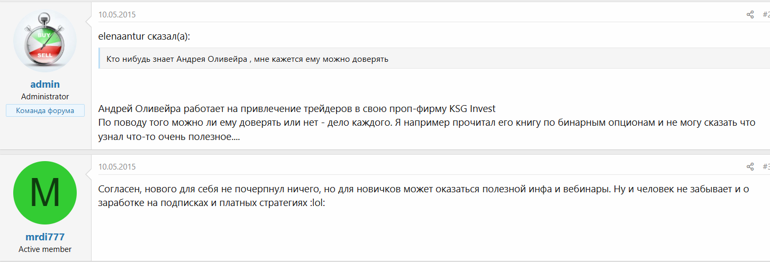
Task: Click the share icon on mrdi777's post
Action: click(x=750, y=167)
